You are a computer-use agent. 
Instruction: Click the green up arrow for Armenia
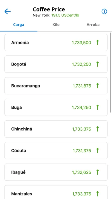[x=97, y=43]
